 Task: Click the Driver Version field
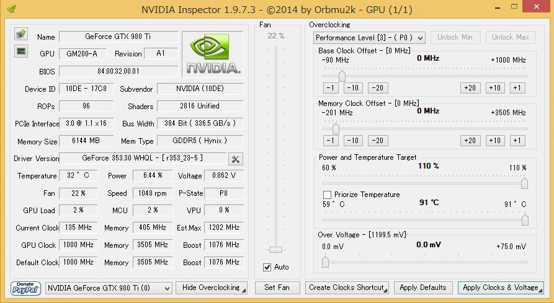143,159
